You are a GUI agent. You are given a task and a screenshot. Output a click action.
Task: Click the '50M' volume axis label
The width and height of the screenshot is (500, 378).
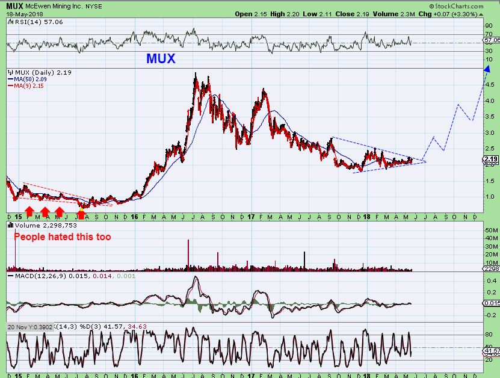(x=491, y=230)
